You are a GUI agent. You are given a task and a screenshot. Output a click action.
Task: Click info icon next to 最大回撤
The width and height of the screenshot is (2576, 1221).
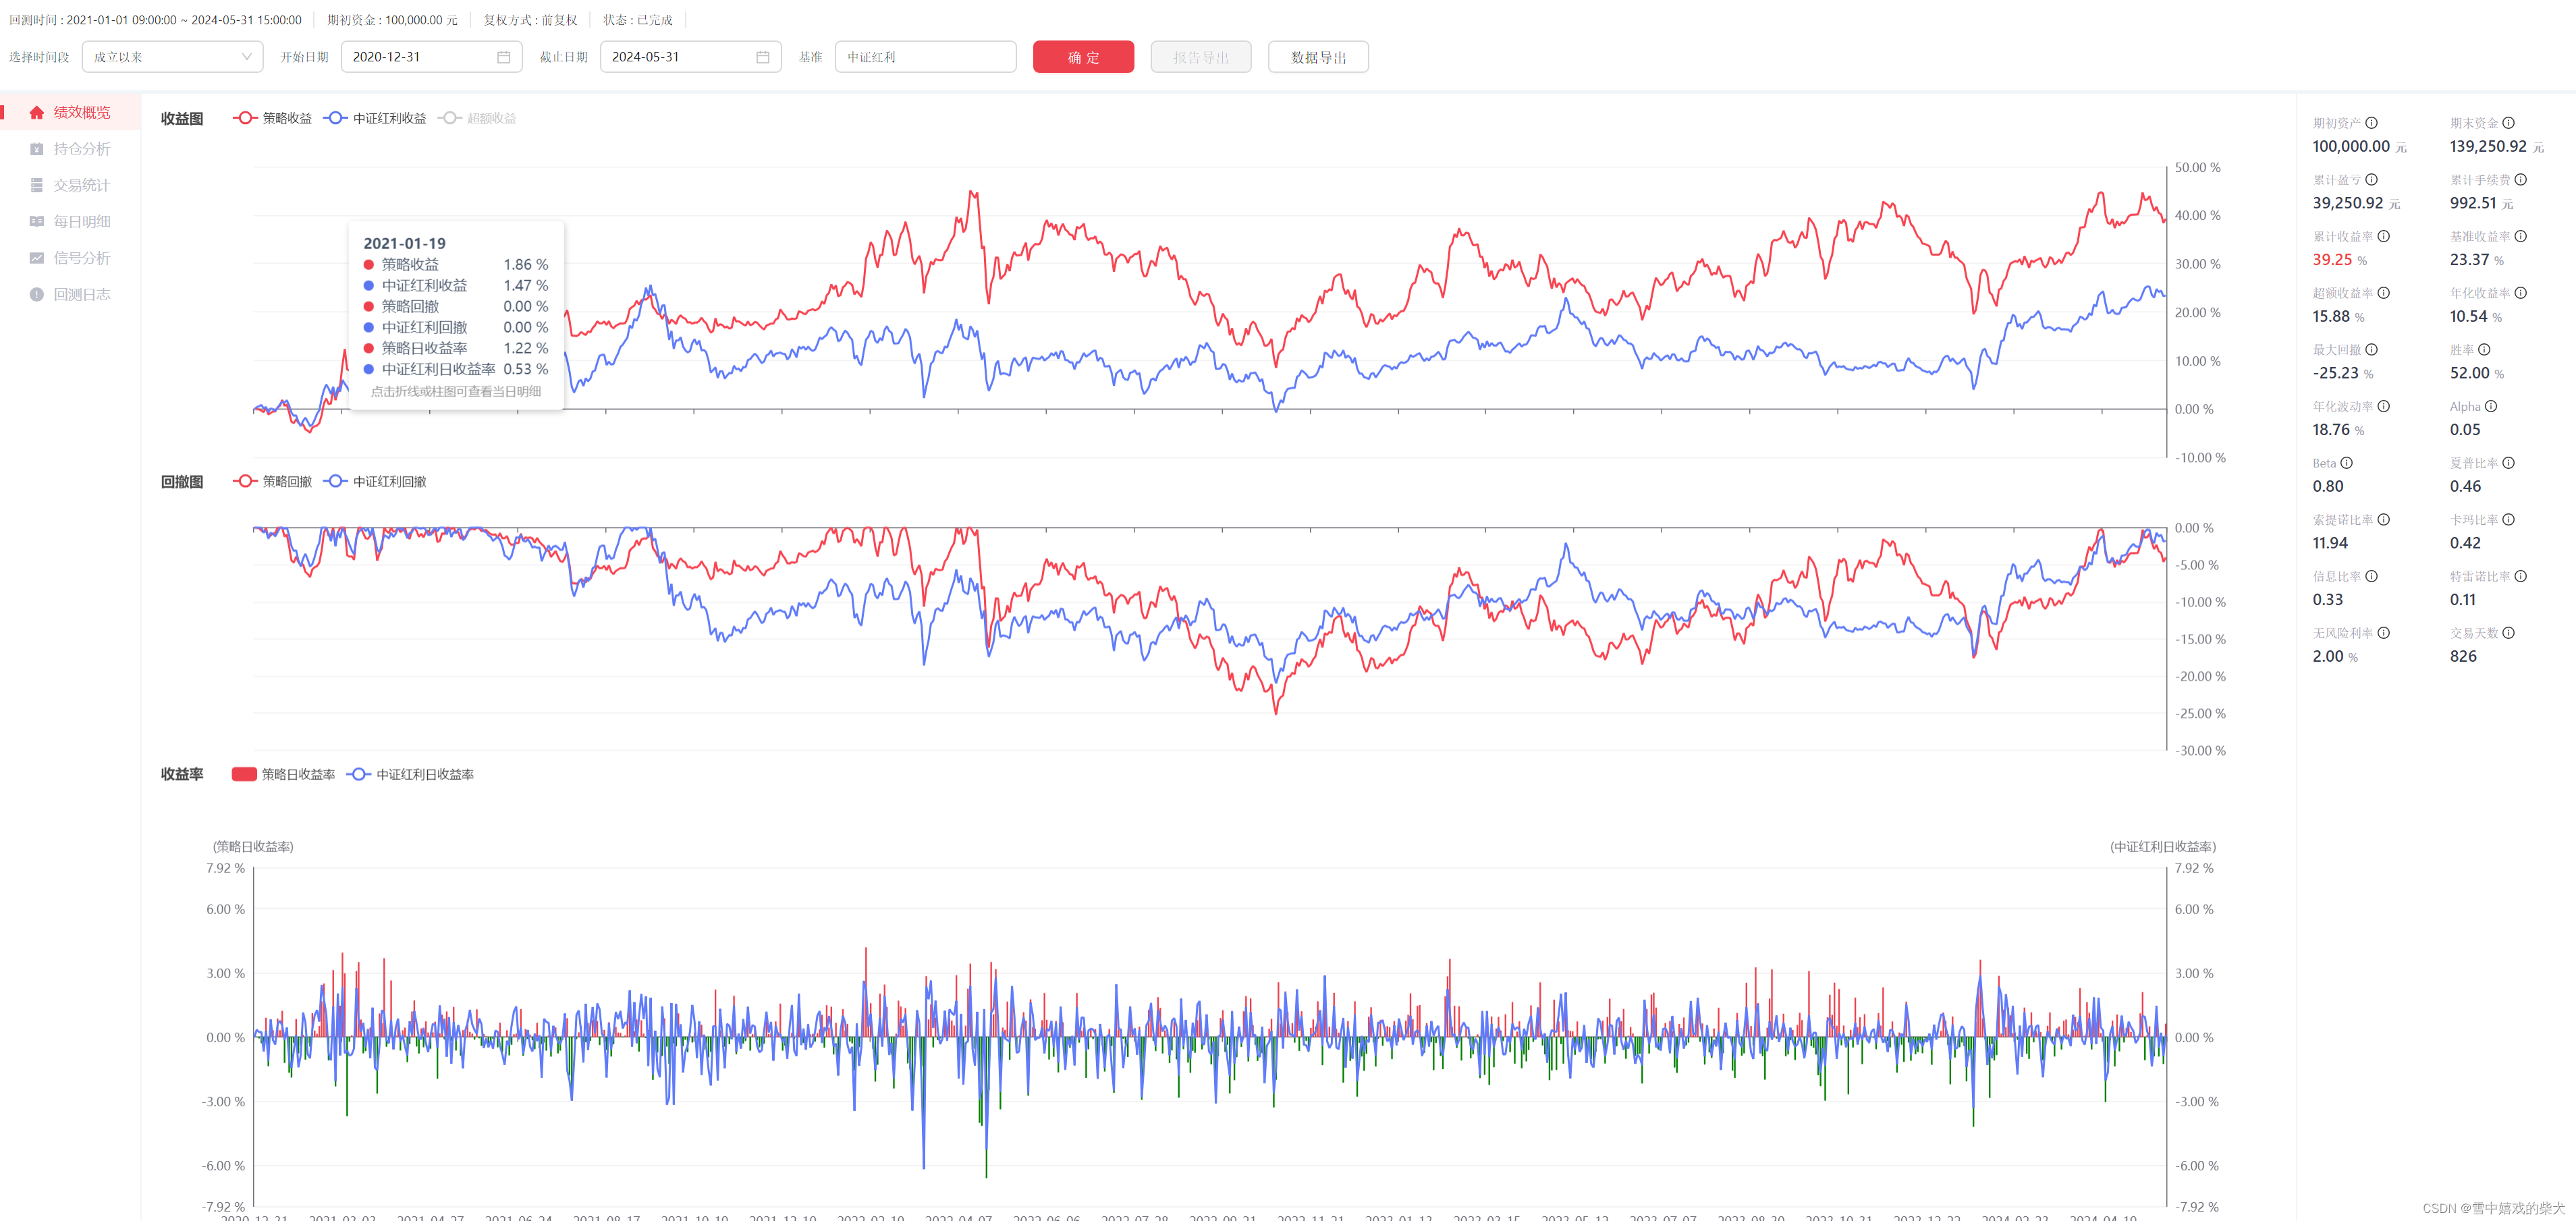point(2372,349)
